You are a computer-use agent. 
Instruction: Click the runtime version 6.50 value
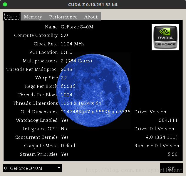(172, 154)
